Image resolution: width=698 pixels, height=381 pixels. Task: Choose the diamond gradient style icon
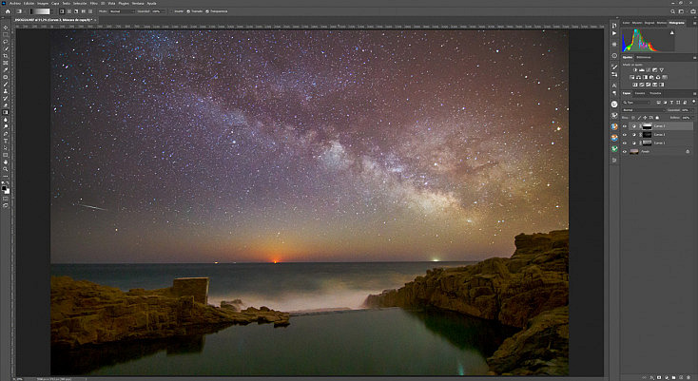(x=90, y=11)
